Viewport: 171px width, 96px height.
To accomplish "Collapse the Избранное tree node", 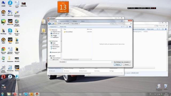I will coord(49,30).
